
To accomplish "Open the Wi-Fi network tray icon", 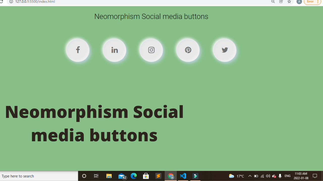I will [262, 176].
